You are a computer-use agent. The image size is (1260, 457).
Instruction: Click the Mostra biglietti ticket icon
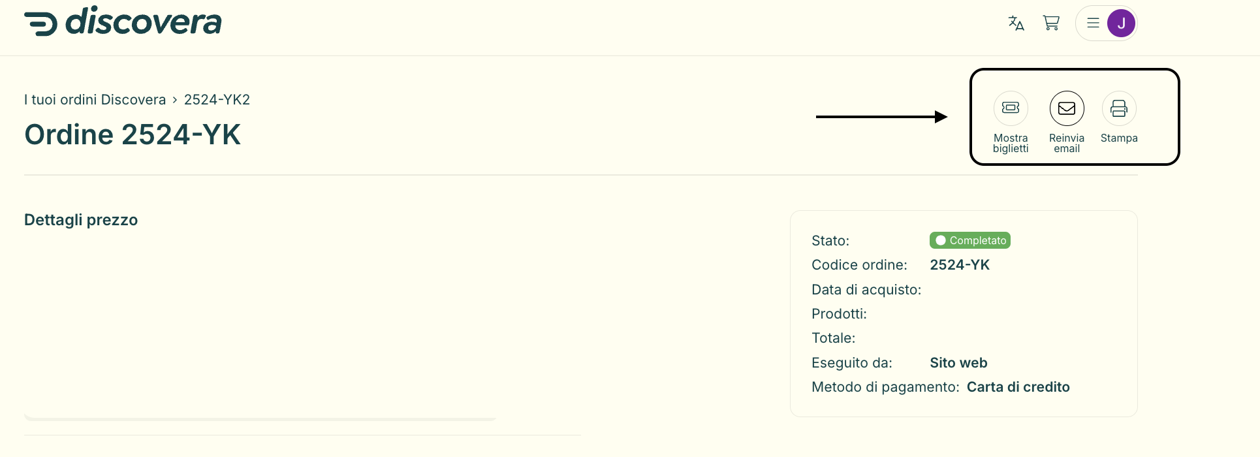click(x=1011, y=108)
